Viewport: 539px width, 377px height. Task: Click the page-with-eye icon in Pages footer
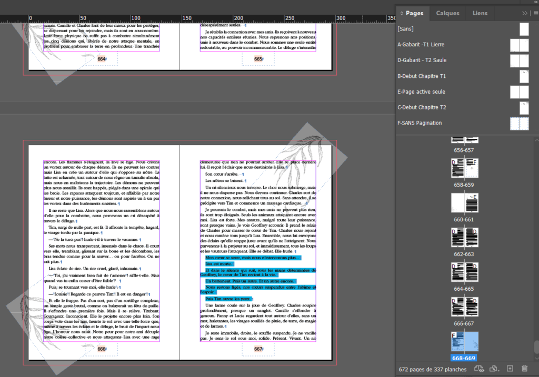pos(478,369)
